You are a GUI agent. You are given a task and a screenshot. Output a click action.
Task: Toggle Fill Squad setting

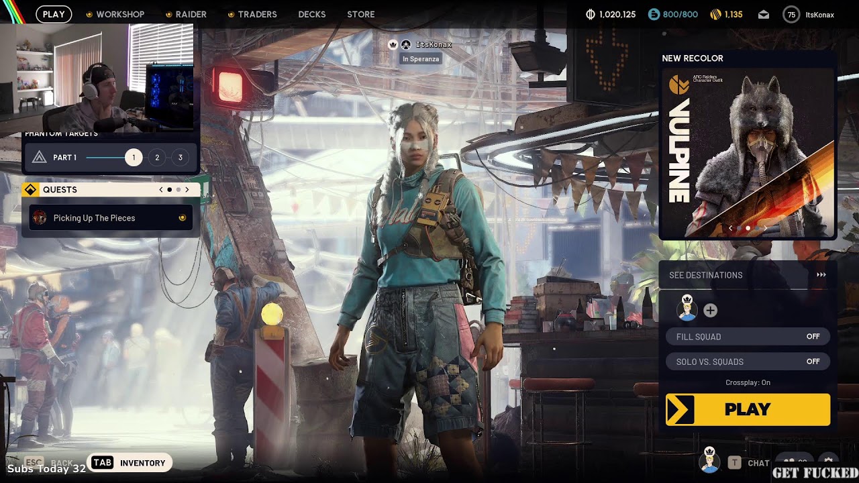[x=748, y=337]
